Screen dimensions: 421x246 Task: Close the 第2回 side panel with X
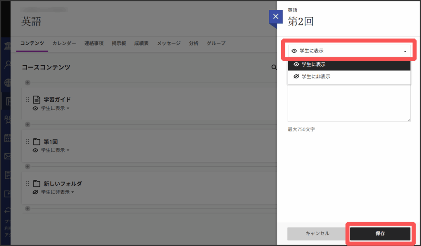275,17
